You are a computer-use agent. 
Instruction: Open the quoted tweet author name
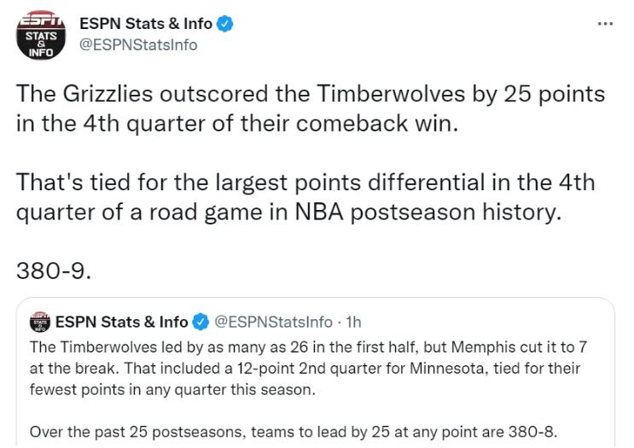coord(122,323)
